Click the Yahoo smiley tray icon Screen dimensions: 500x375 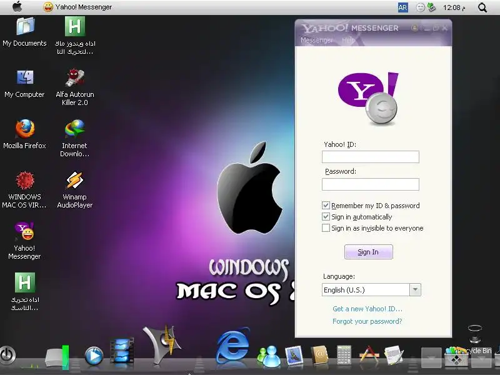421,7
